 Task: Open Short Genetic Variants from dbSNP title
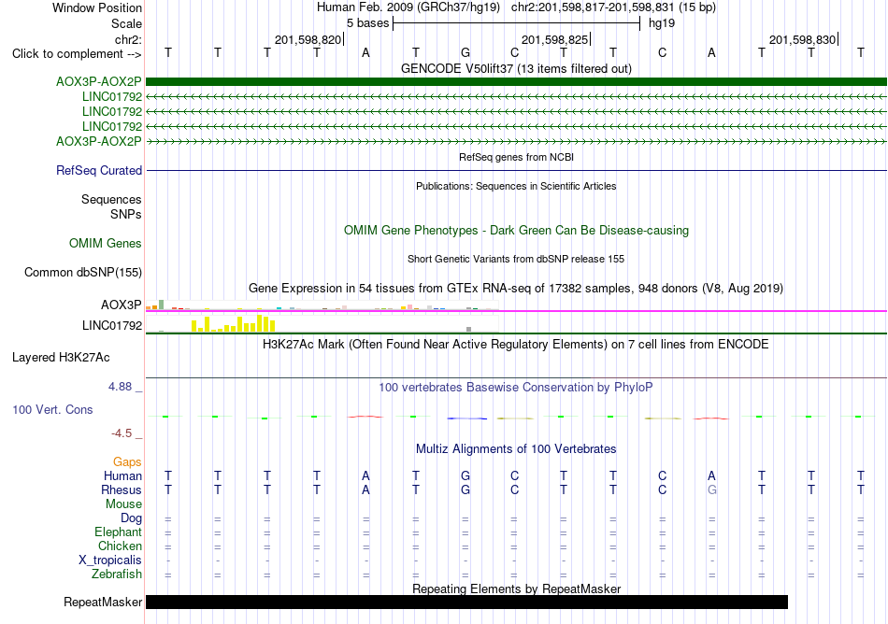(516, 259)
